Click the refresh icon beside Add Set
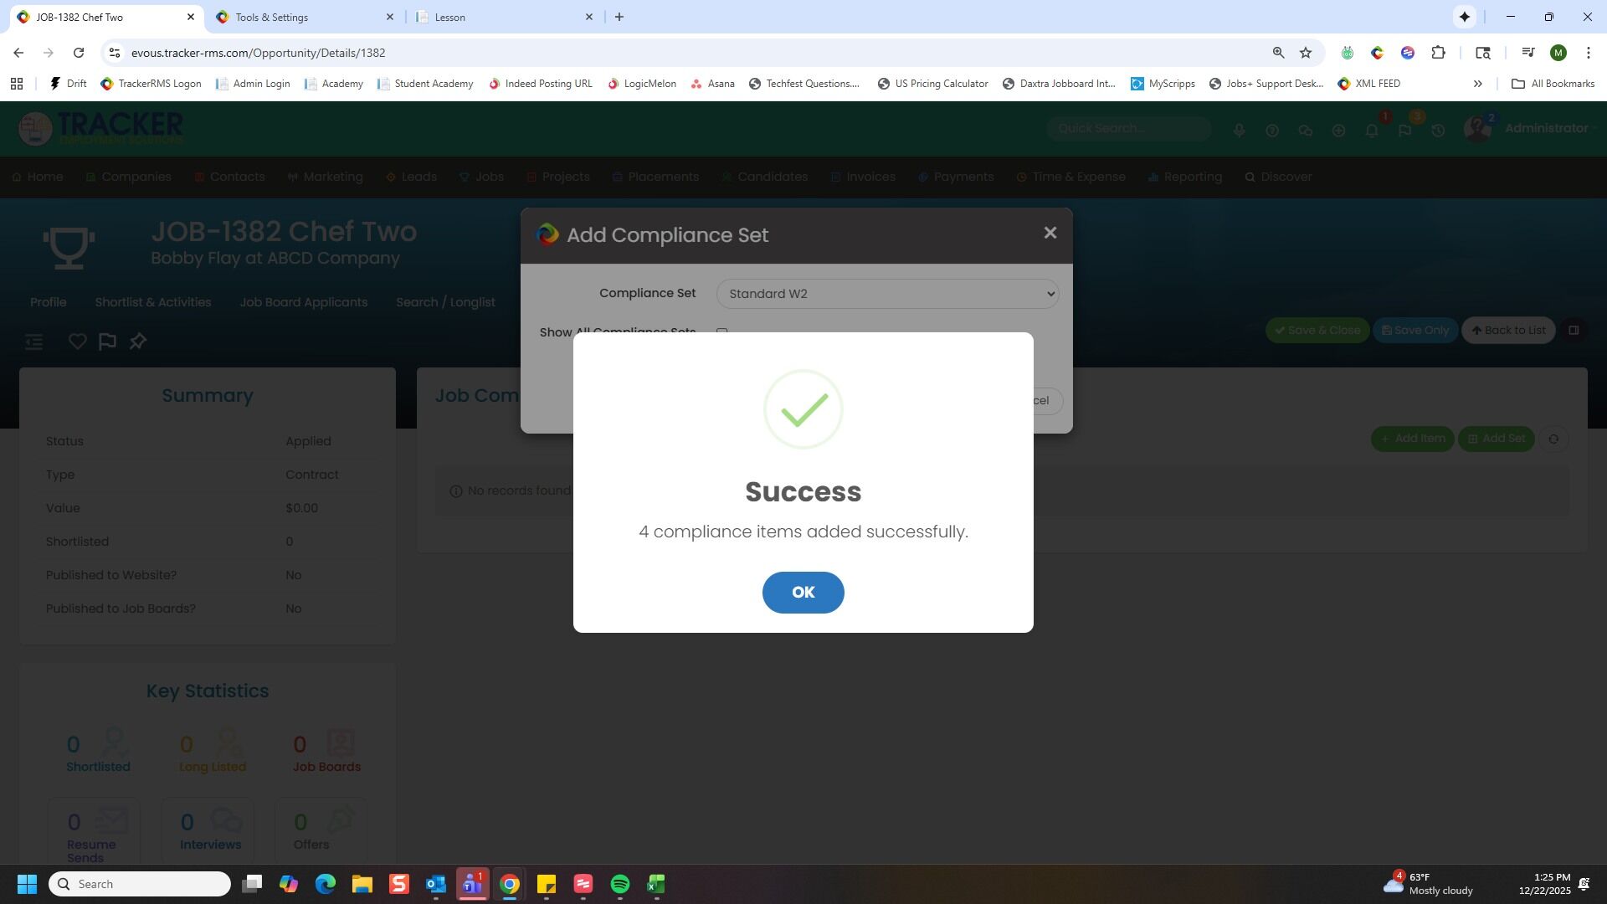Image resolution: width=1607 pixels, height=904 pixels. [1553, 439]
